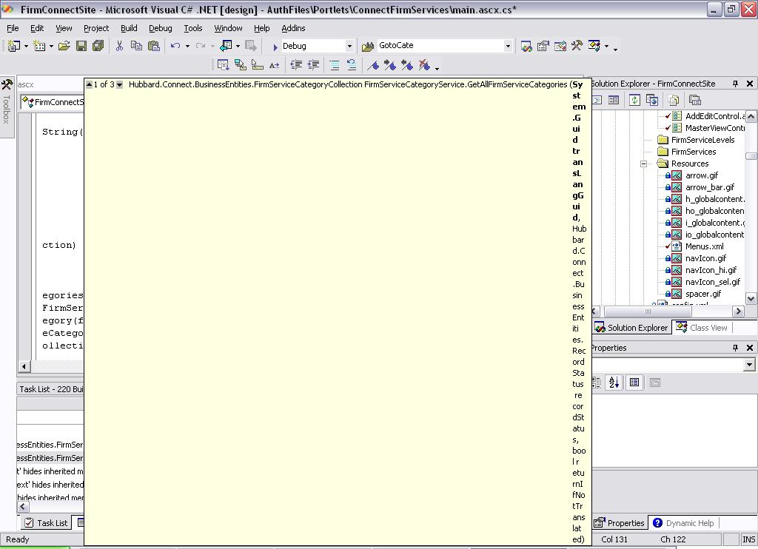Click the Toolbox hammer icon on left edge
The width and height of the screenshot is (758, 549).
pyautogui.click(x=7, y=85)
